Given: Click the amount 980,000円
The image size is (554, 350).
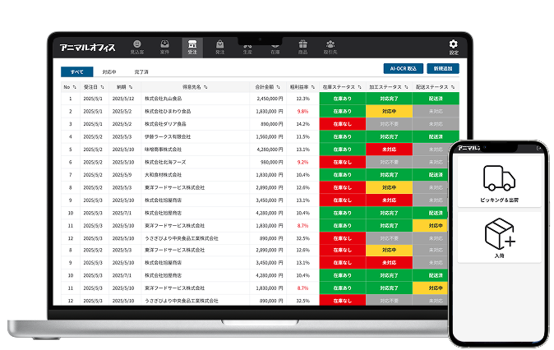Looking at the screenshot, I should click(x=272, y=162).
